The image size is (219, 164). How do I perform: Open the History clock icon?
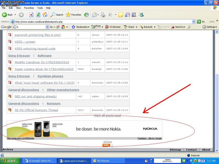[x=87, y=15]
